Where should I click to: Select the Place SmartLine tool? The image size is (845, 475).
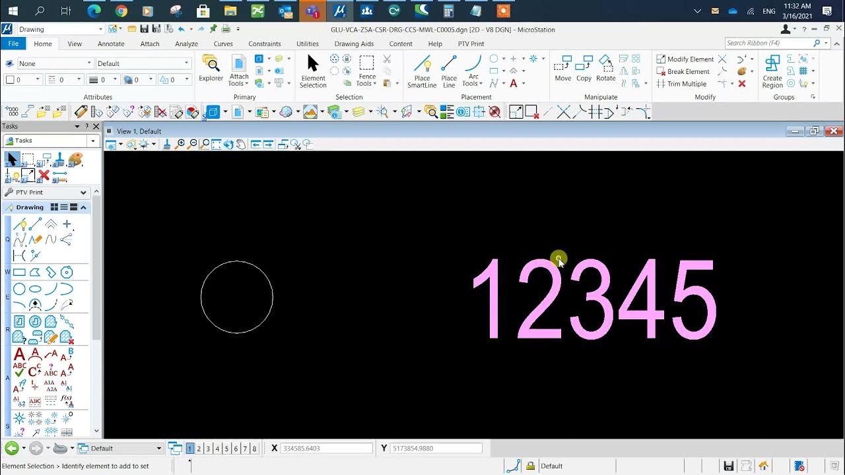click(422, 71)
